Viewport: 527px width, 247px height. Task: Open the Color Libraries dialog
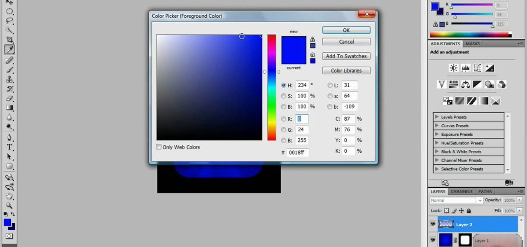[x=346, y=70]
